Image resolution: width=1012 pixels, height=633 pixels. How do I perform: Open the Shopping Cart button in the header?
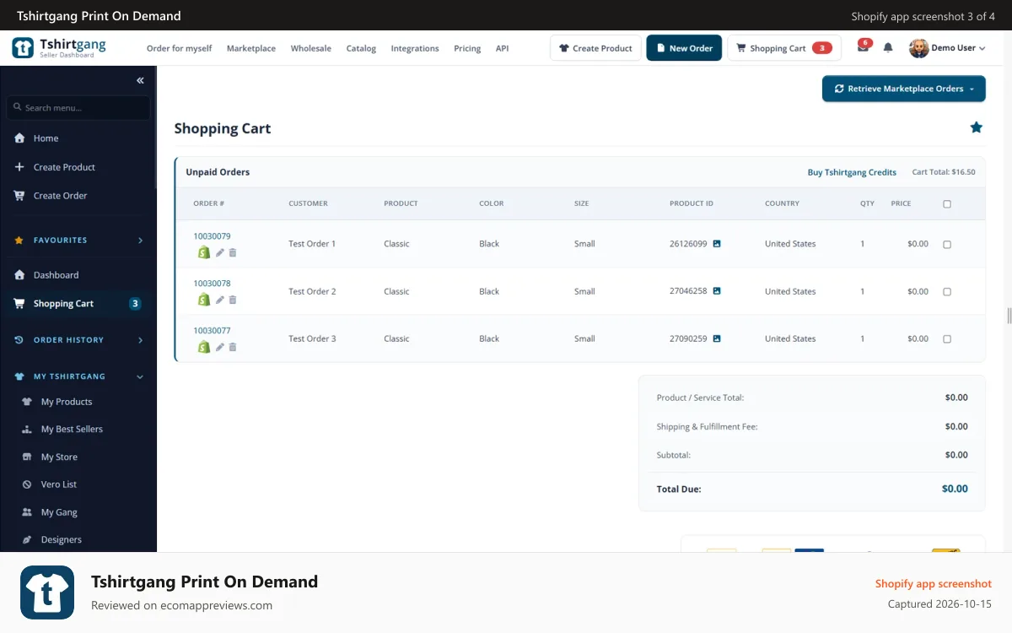(784, 48)
